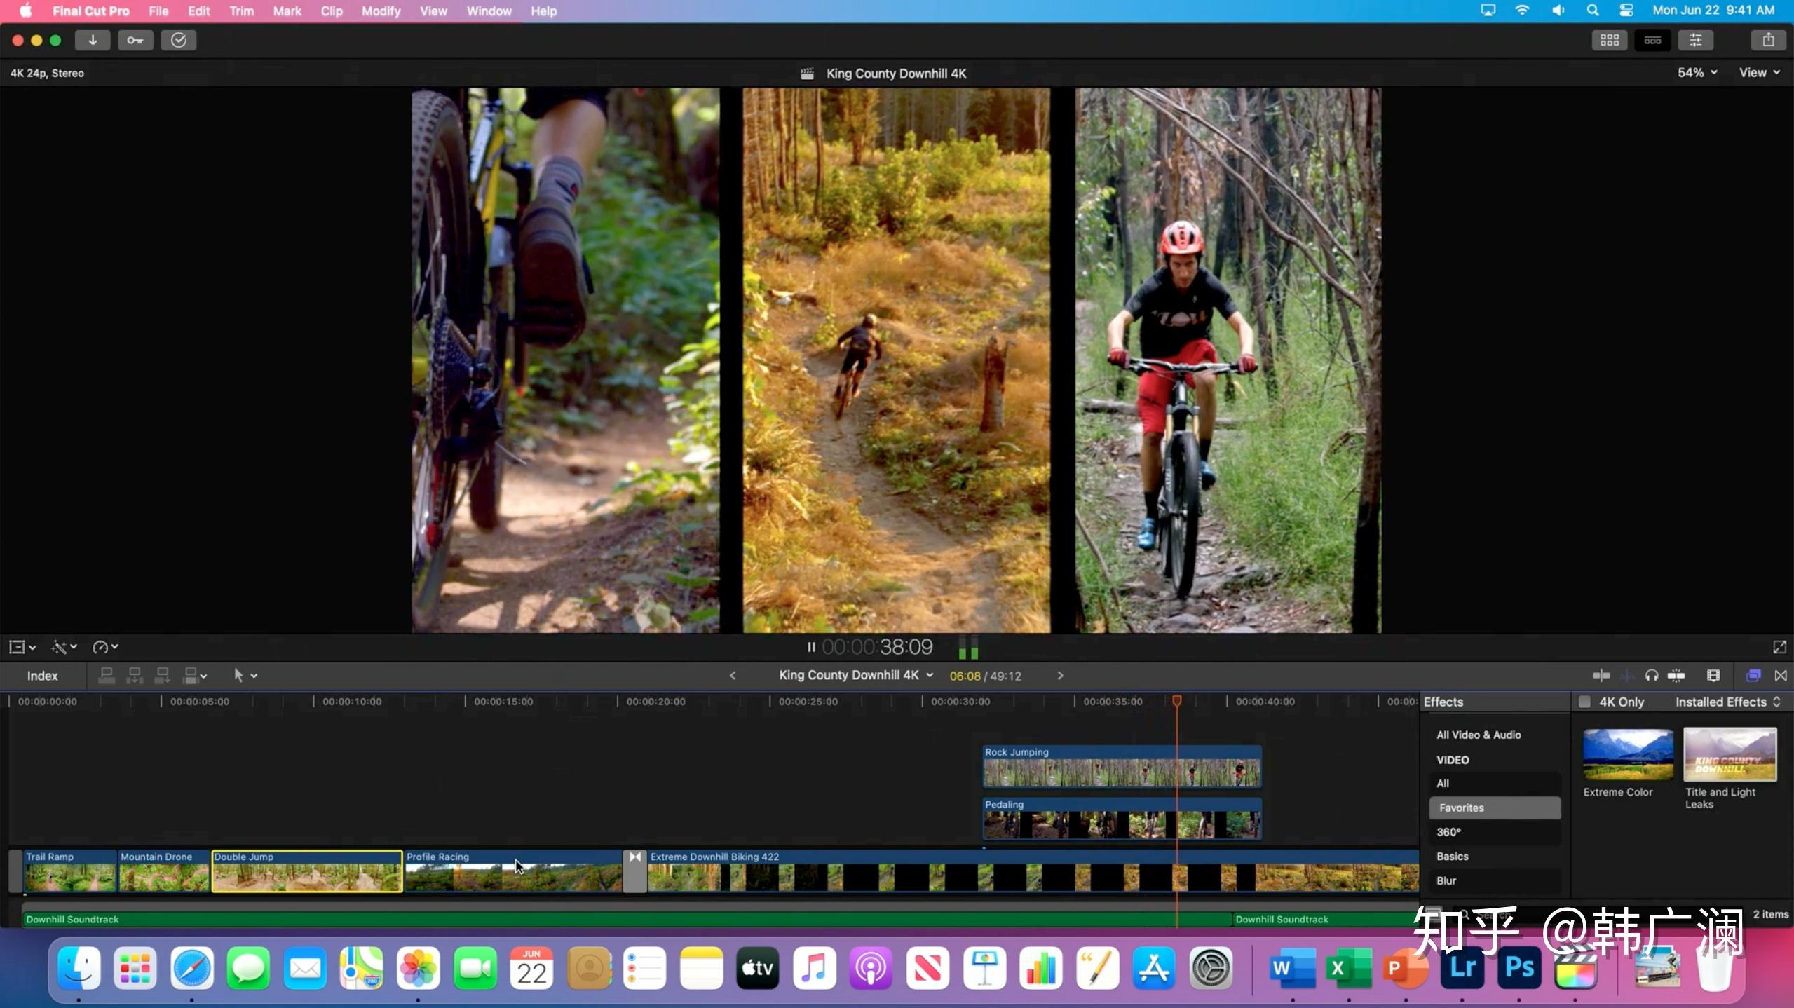Open the Window menu
The height and width of the screenshot is (1008, 1794).
(489, 11)
